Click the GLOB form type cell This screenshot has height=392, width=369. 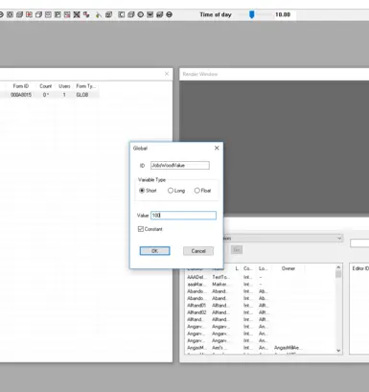coord(82,95)
